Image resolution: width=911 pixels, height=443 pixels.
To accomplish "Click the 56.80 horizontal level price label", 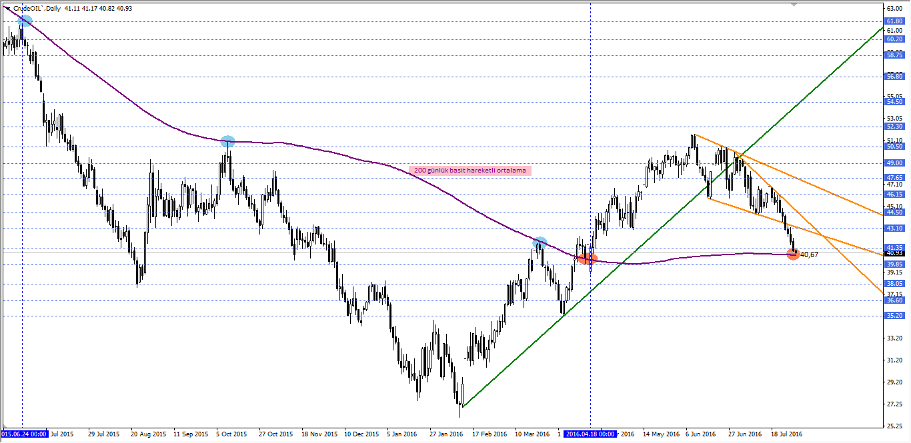I will point(894,77).
